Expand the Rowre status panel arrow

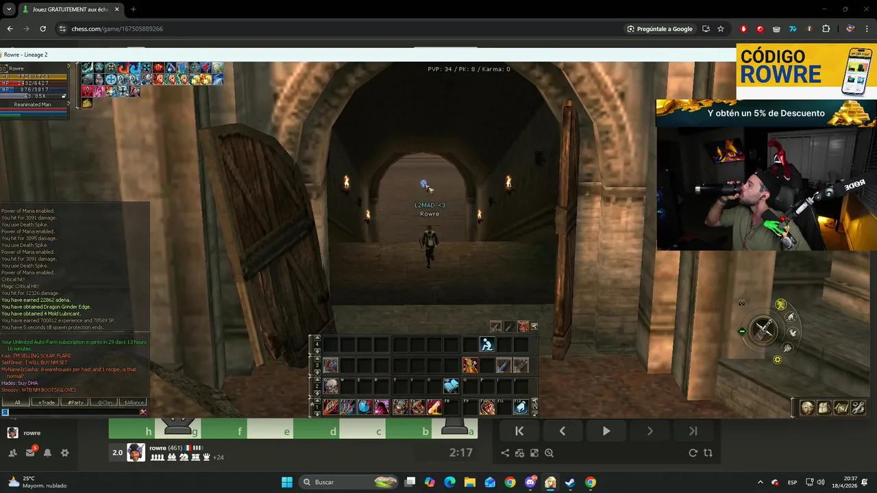[68, 66]
